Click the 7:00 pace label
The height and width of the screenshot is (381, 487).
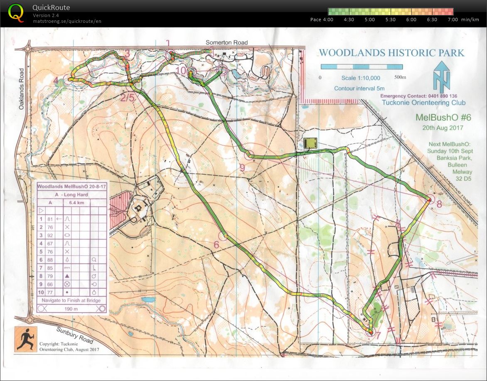tap(453, 20)
